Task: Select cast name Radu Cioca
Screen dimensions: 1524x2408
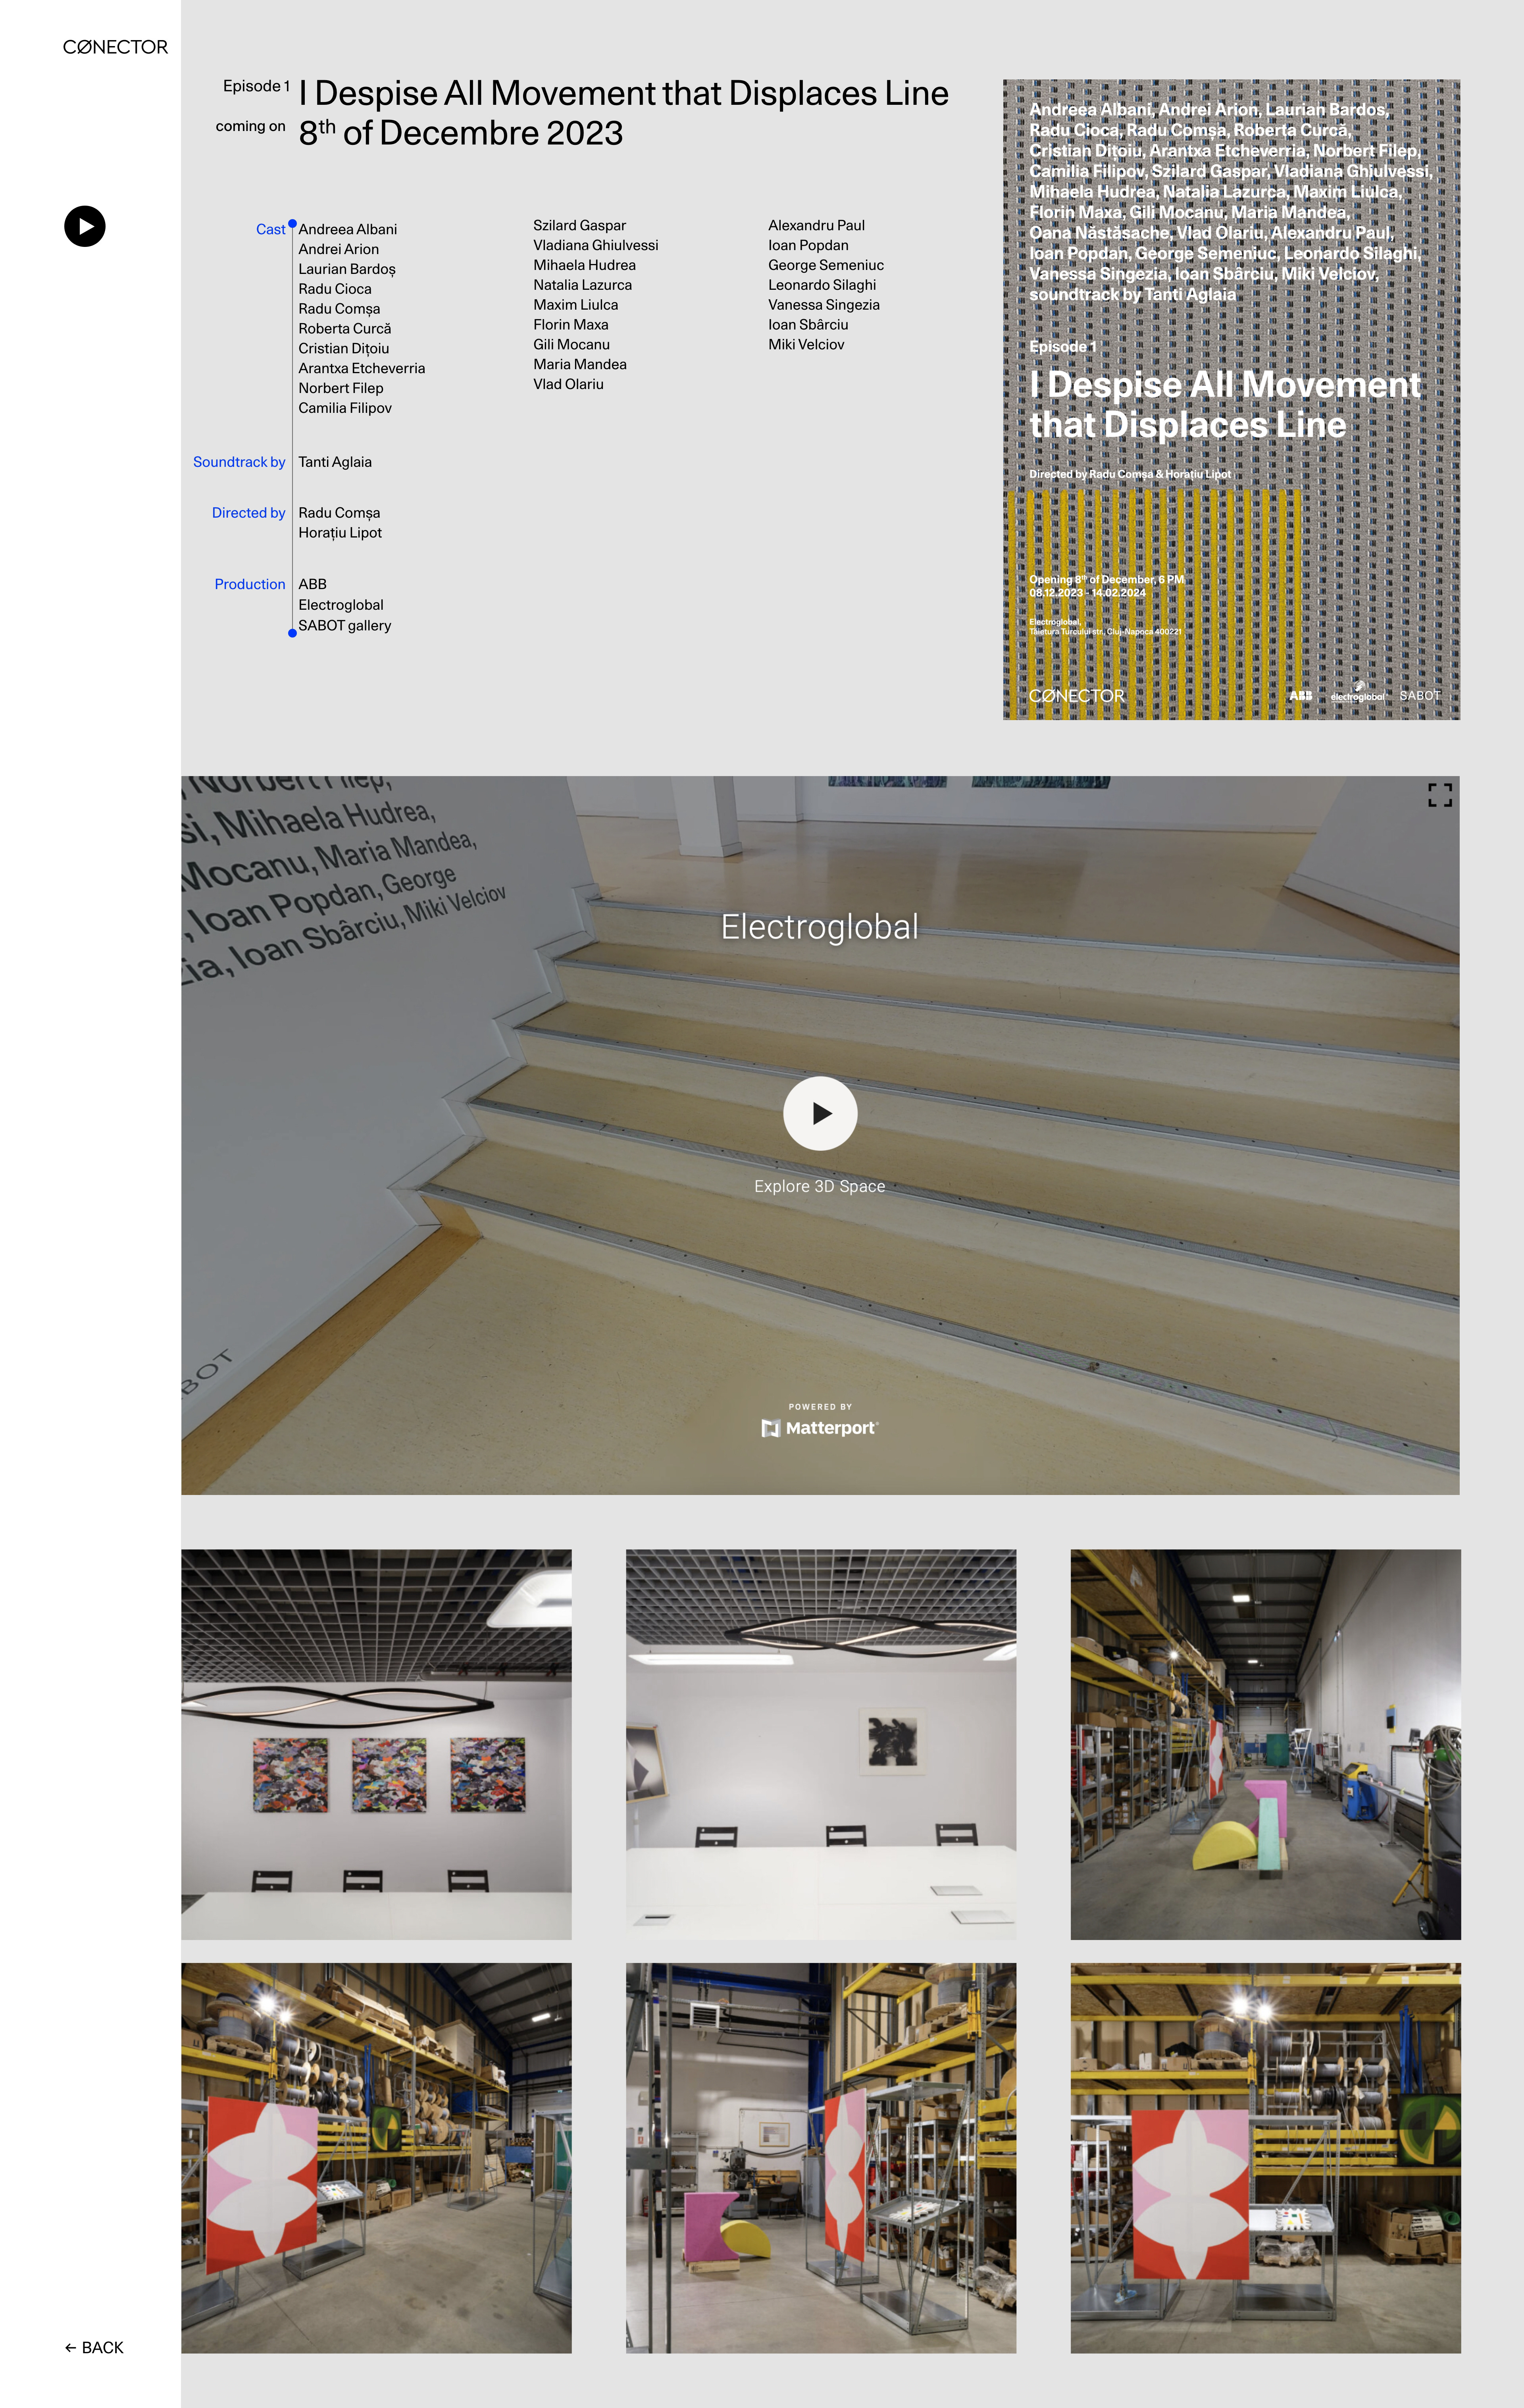Action: click(x=335, y=289)
